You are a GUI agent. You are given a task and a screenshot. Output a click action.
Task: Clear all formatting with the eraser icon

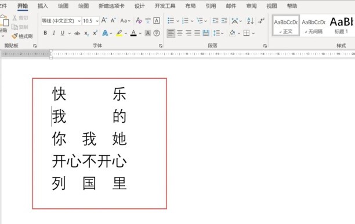pos(139,21)
